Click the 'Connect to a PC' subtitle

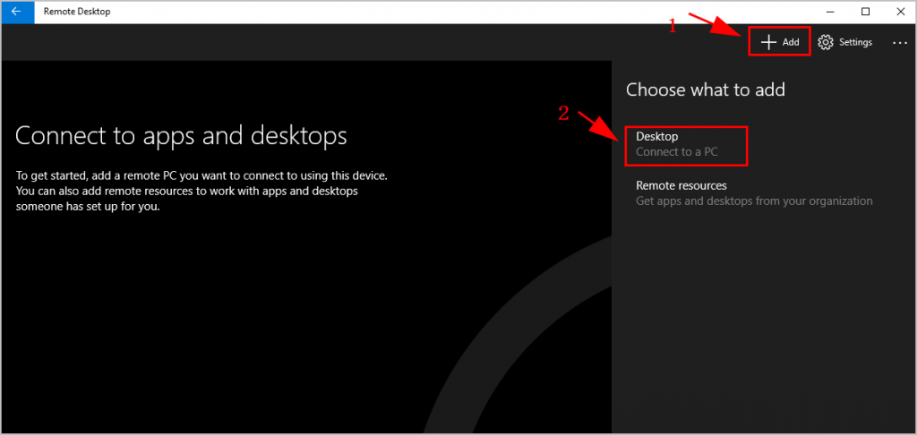677,152
